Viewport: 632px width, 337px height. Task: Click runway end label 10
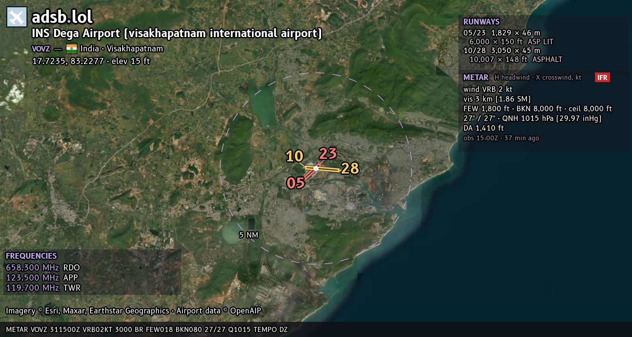coord(295,156)
